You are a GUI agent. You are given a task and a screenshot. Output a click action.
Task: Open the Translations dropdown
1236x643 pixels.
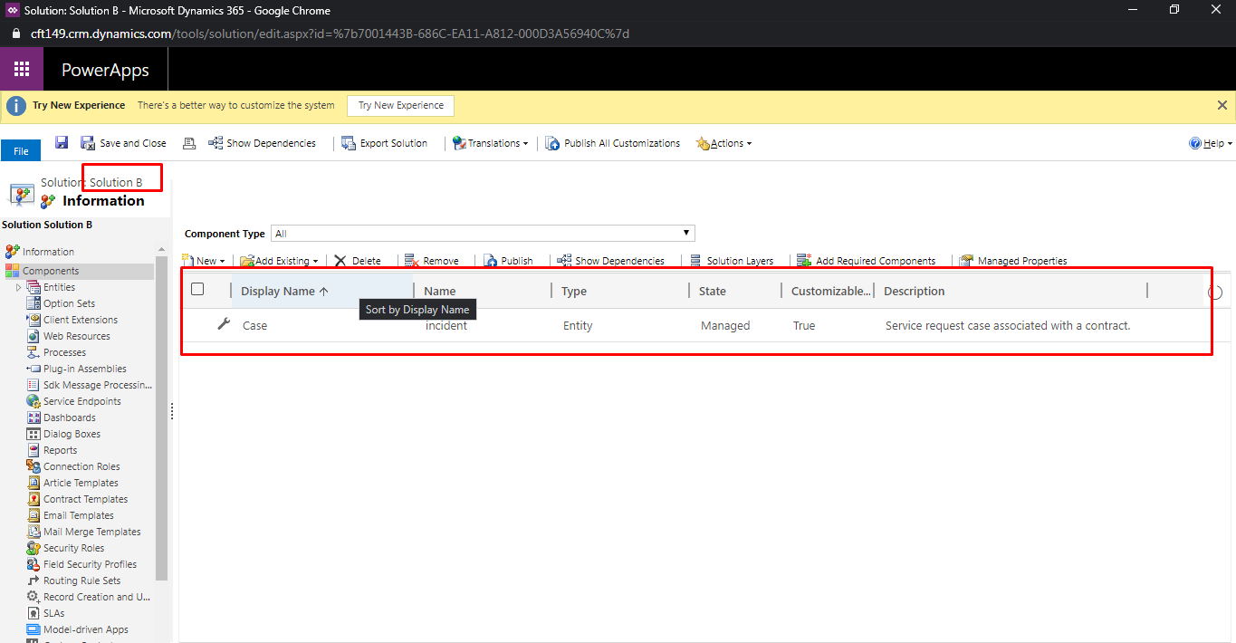click(490, 143)
